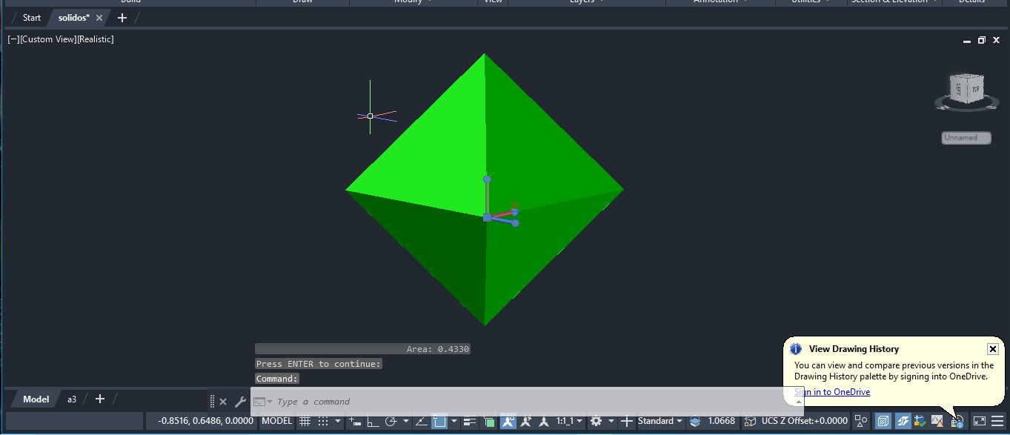The height and width of the screenshot is (435, 1010).
Task: Click the cut plane layers icon
Action: (695, 422)
